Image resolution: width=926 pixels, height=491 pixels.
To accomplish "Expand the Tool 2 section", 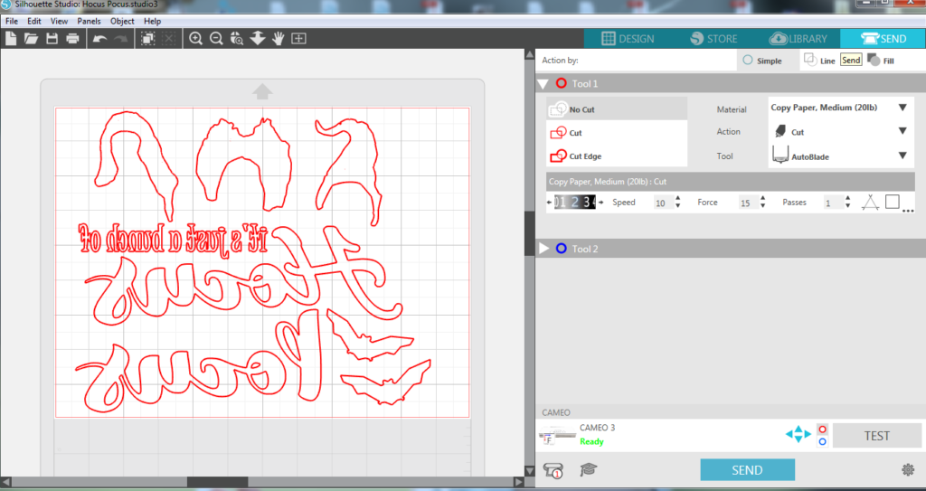I will pos(543,248).
